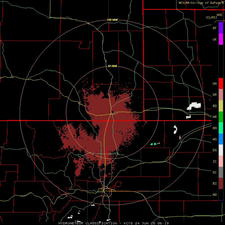Viewport: 225px width, 225px height.
Task: Click the HYDROMETEOR CLASSIFICATION title text
Action: [x=88, y=223]
